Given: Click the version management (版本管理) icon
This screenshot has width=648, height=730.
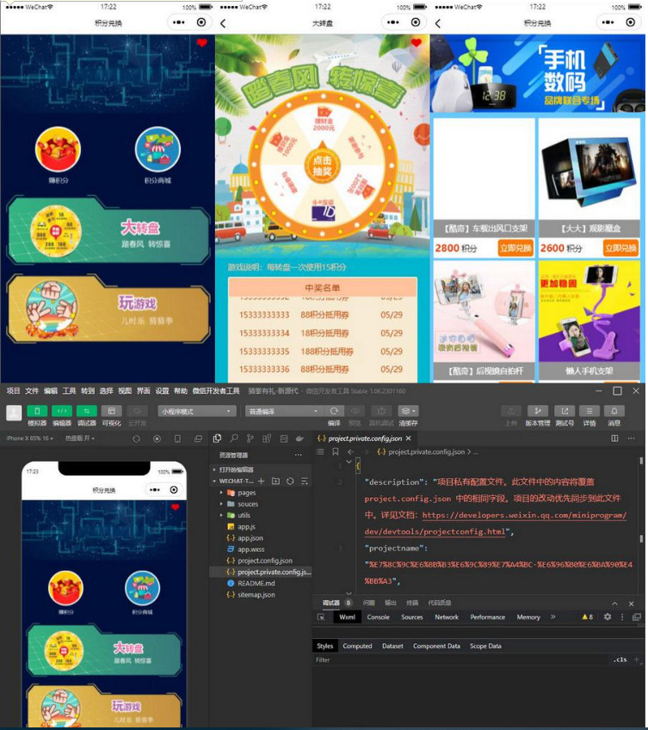Looking at the screenshot, I should (538, 411).
